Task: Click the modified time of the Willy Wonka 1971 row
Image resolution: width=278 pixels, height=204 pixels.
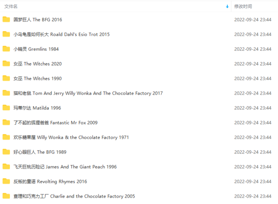Action: click(253, 138)
